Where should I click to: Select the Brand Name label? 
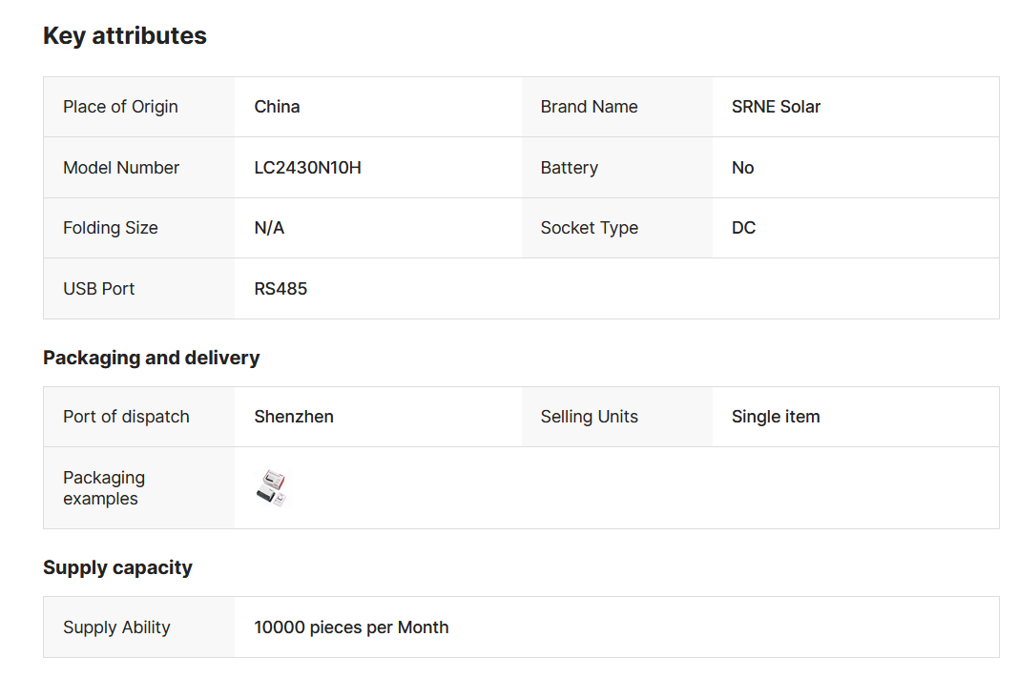(589, 107)
